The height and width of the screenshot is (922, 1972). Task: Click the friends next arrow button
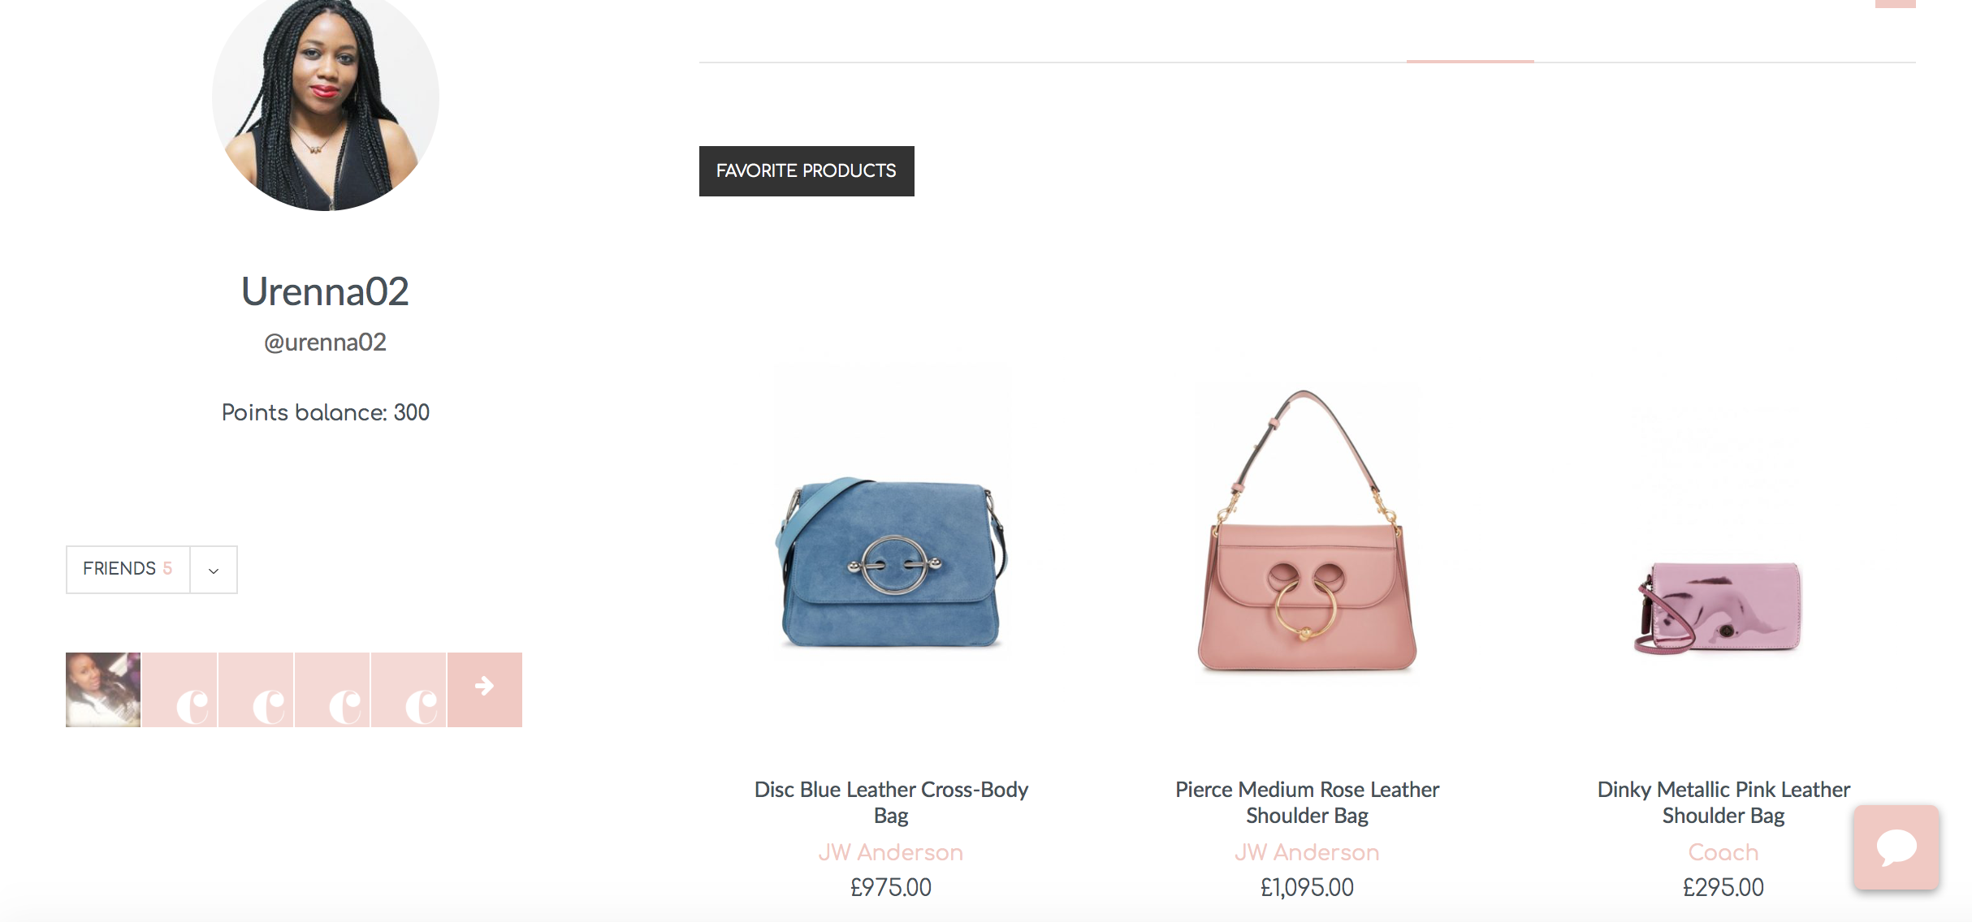[485, 689]
